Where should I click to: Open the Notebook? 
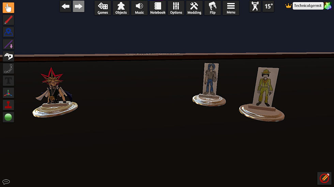coord(157,8)
